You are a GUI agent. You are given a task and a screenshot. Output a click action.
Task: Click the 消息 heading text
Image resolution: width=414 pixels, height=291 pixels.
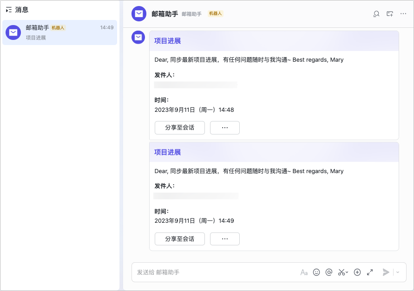[x=22, y=10]
